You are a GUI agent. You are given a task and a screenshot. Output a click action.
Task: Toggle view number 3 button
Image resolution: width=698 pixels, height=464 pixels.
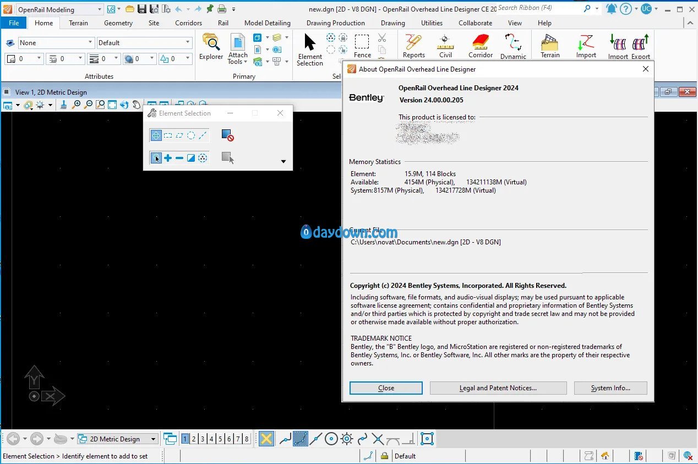[x=203, y=439]
